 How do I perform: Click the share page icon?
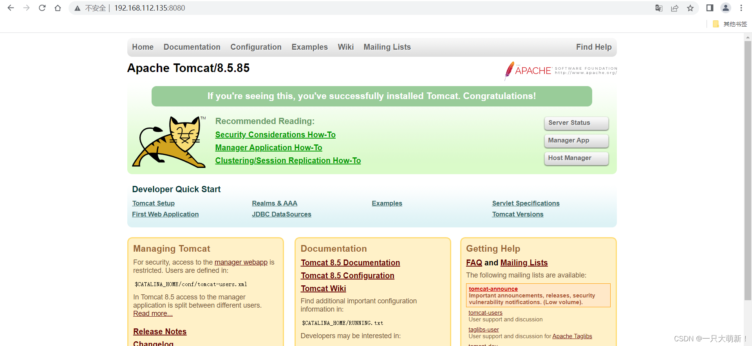(x=674, y=8)
